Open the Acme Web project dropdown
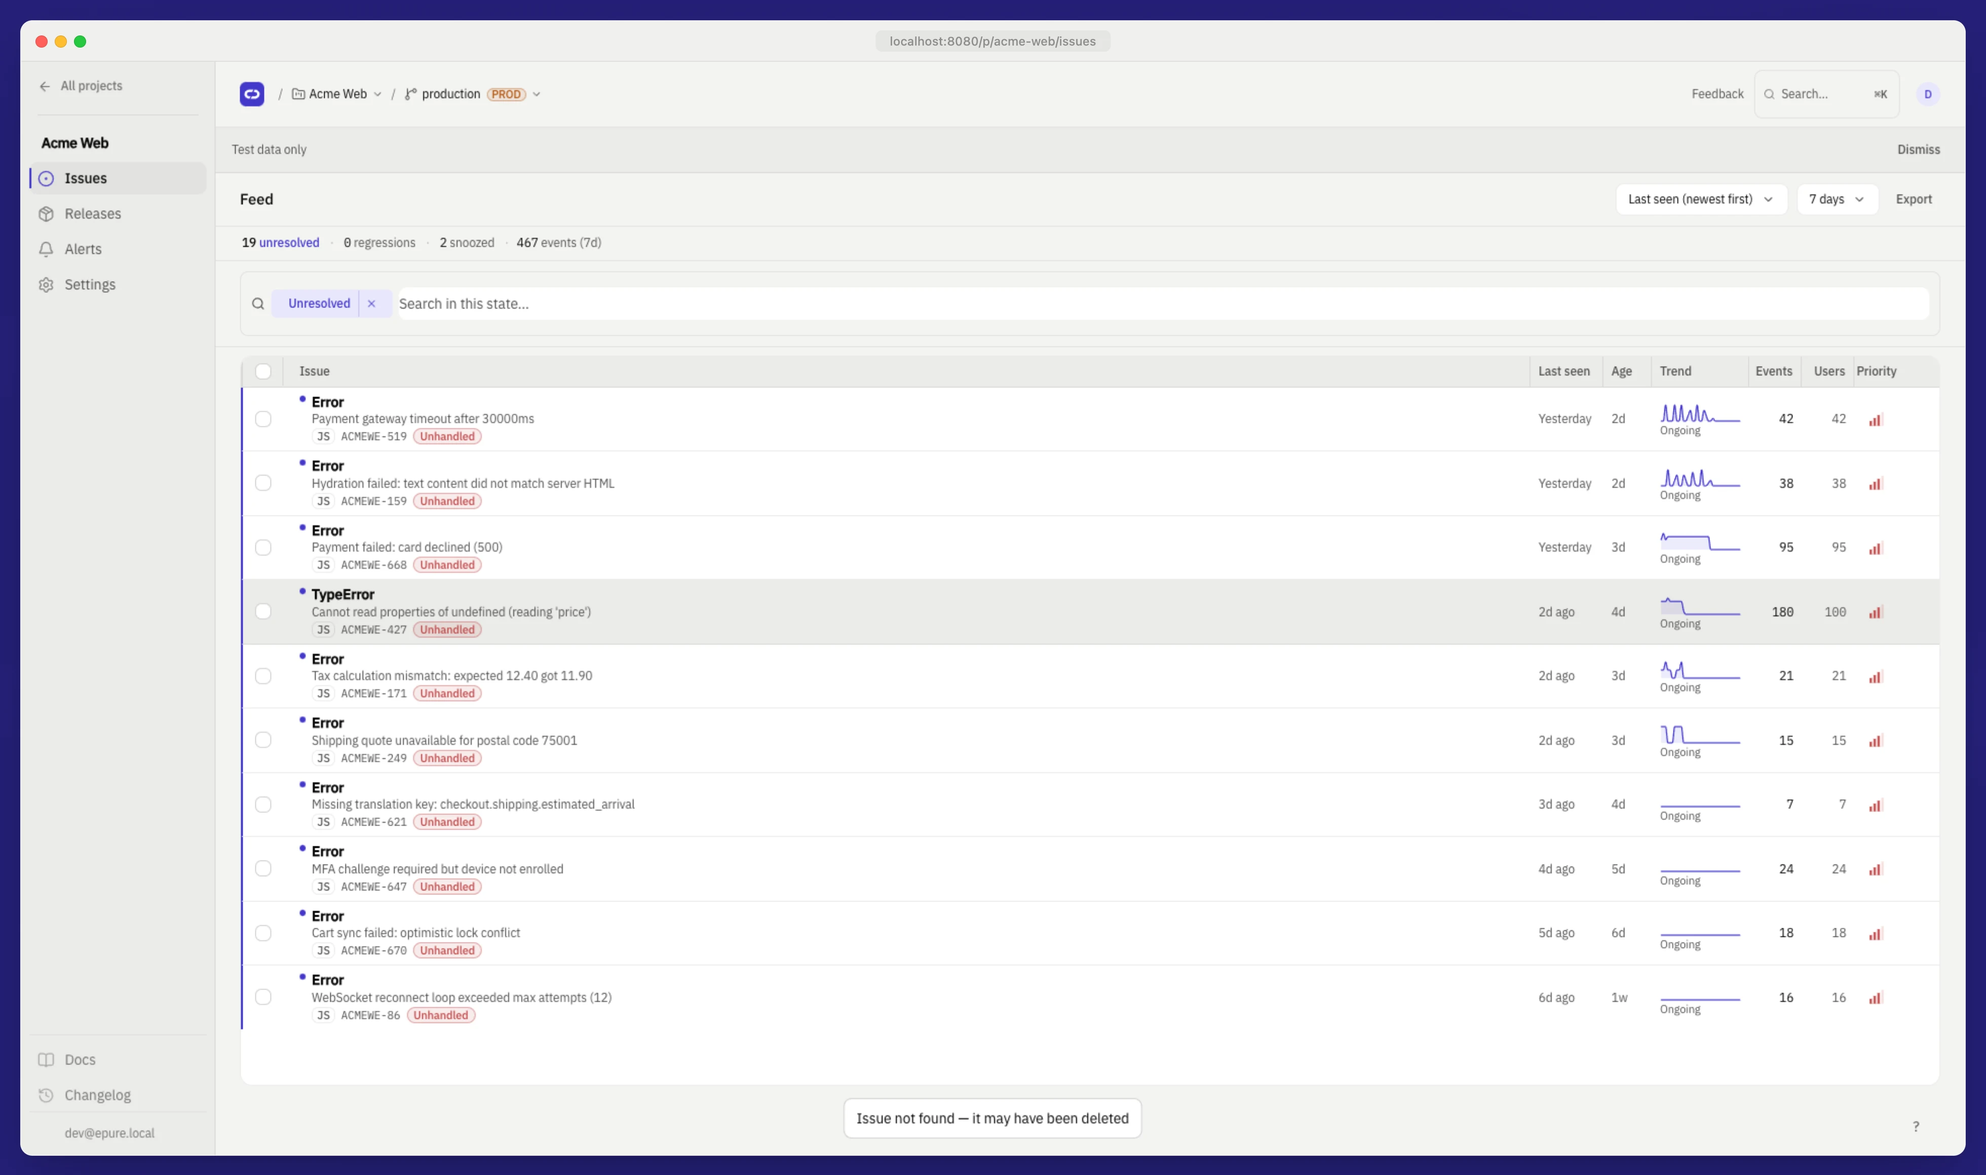The image size is (1986, 1175). tap(337, 94)
